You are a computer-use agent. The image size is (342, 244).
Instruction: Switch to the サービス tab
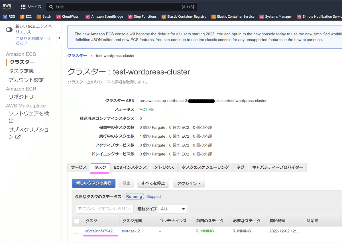tap(79, 167)
